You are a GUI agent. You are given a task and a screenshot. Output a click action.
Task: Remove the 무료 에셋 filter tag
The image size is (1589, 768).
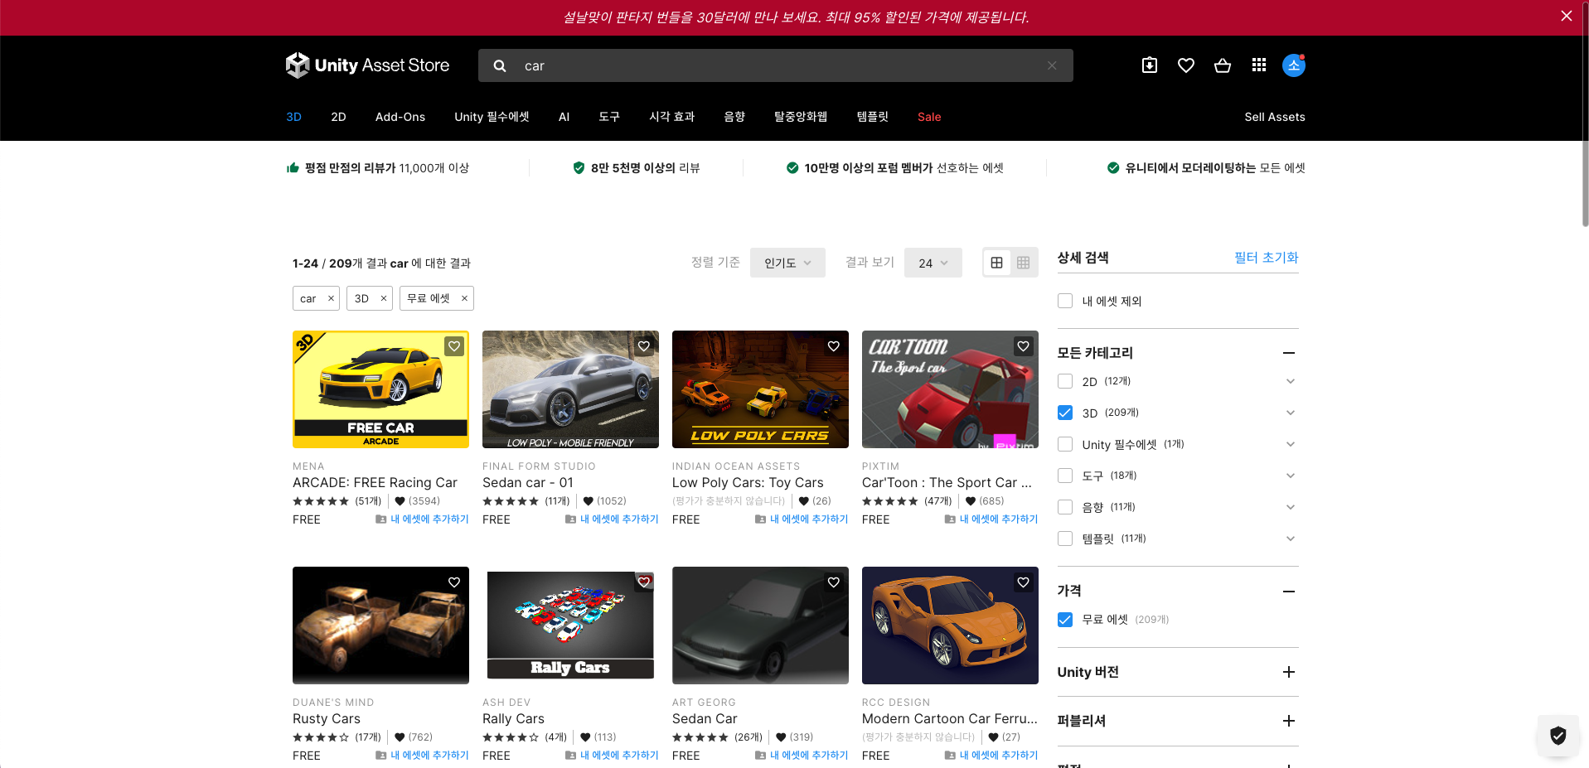point(464,298)
